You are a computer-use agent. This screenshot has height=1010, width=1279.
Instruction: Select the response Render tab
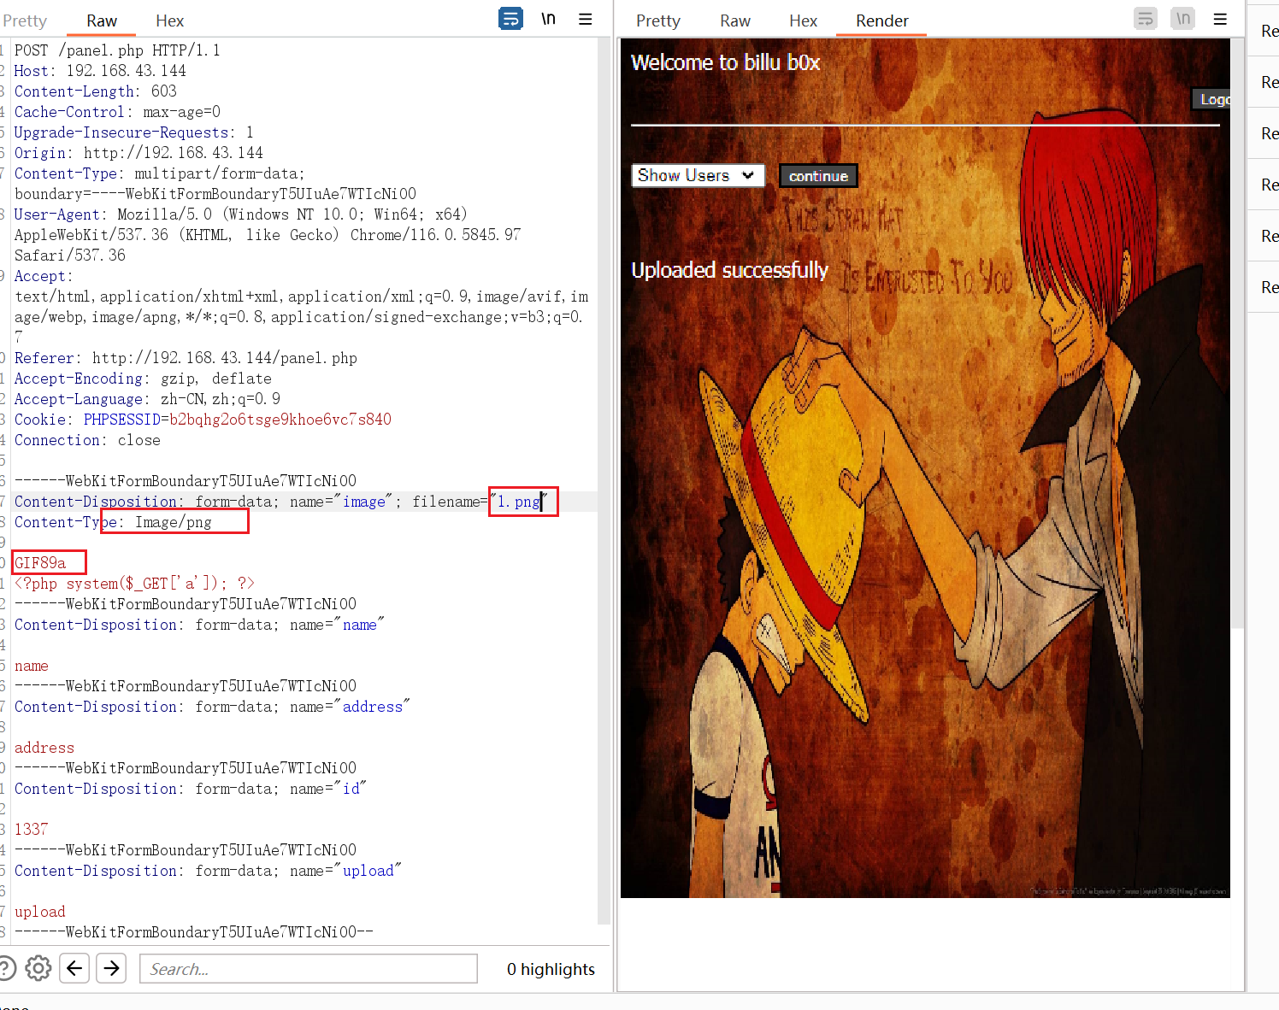[x=882, y=21]
